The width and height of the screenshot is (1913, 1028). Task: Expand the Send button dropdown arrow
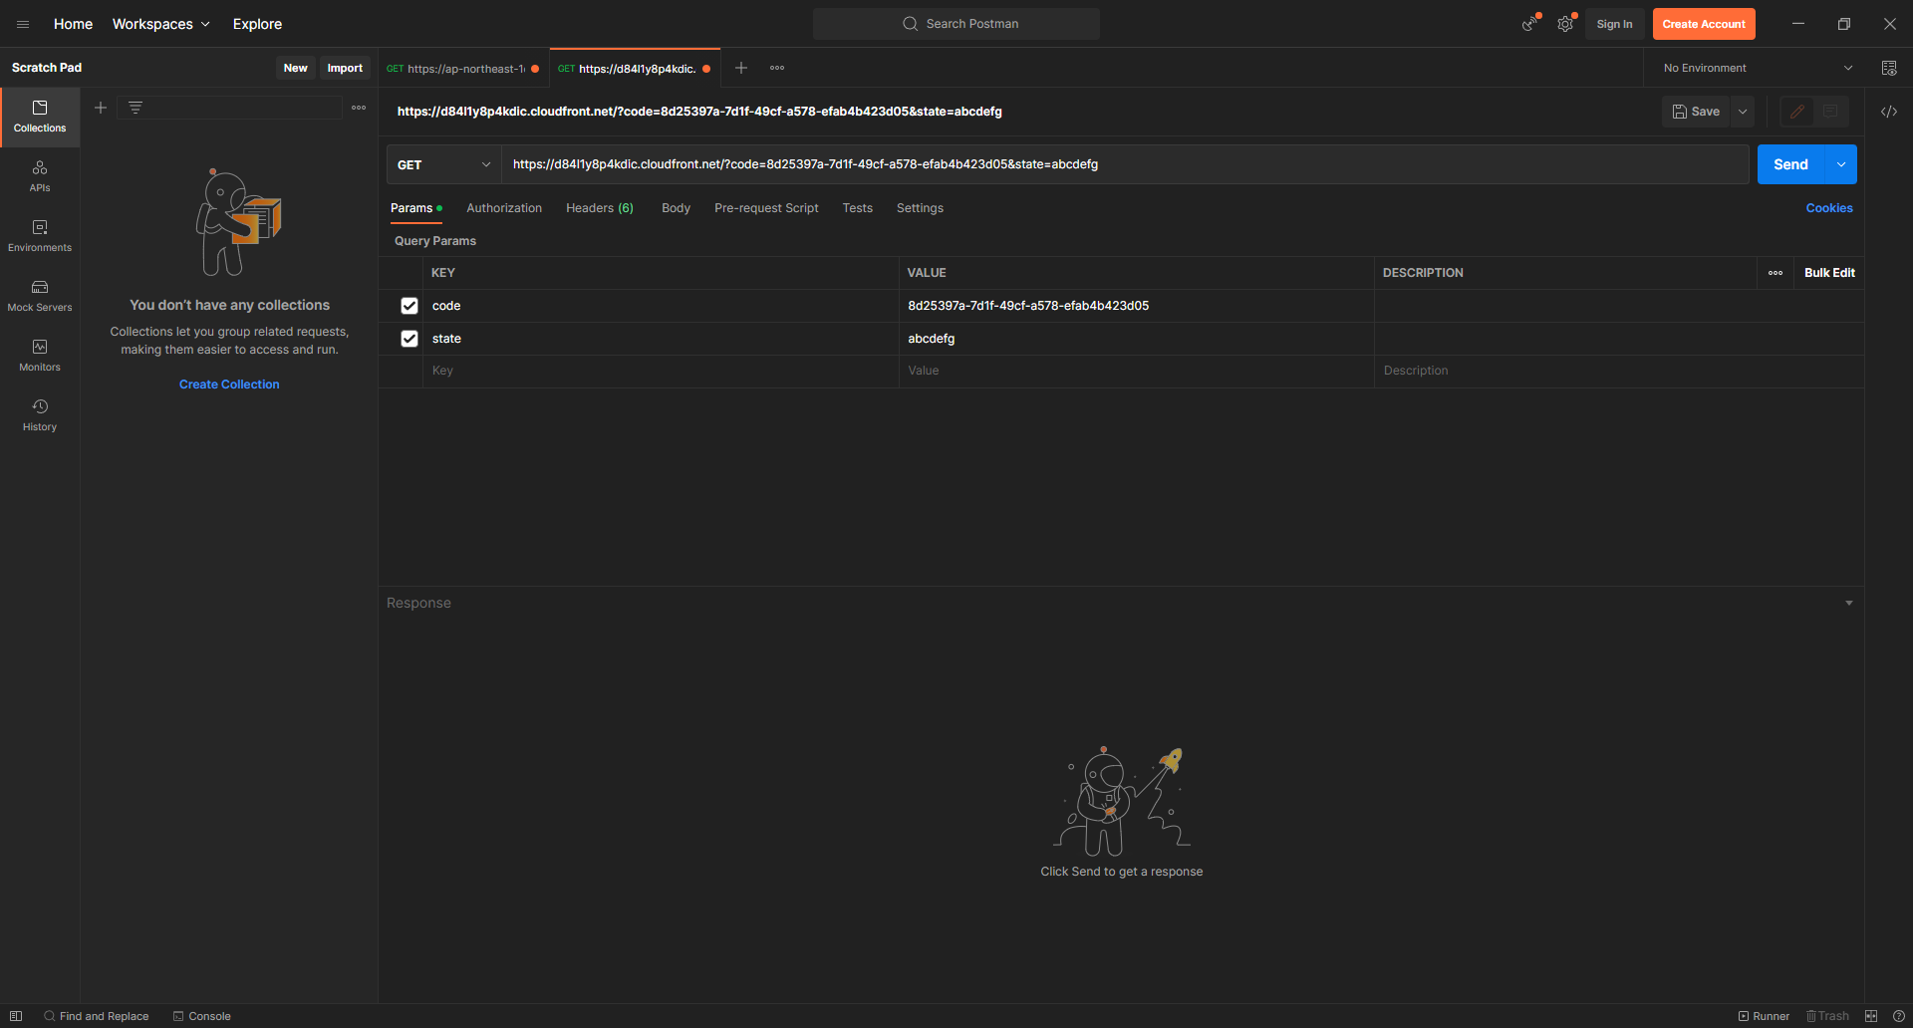pos(1841,164)
